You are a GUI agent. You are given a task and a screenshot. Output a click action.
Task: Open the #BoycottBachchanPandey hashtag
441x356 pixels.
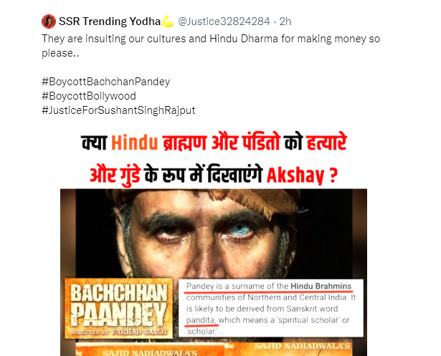tap(105, 82)
